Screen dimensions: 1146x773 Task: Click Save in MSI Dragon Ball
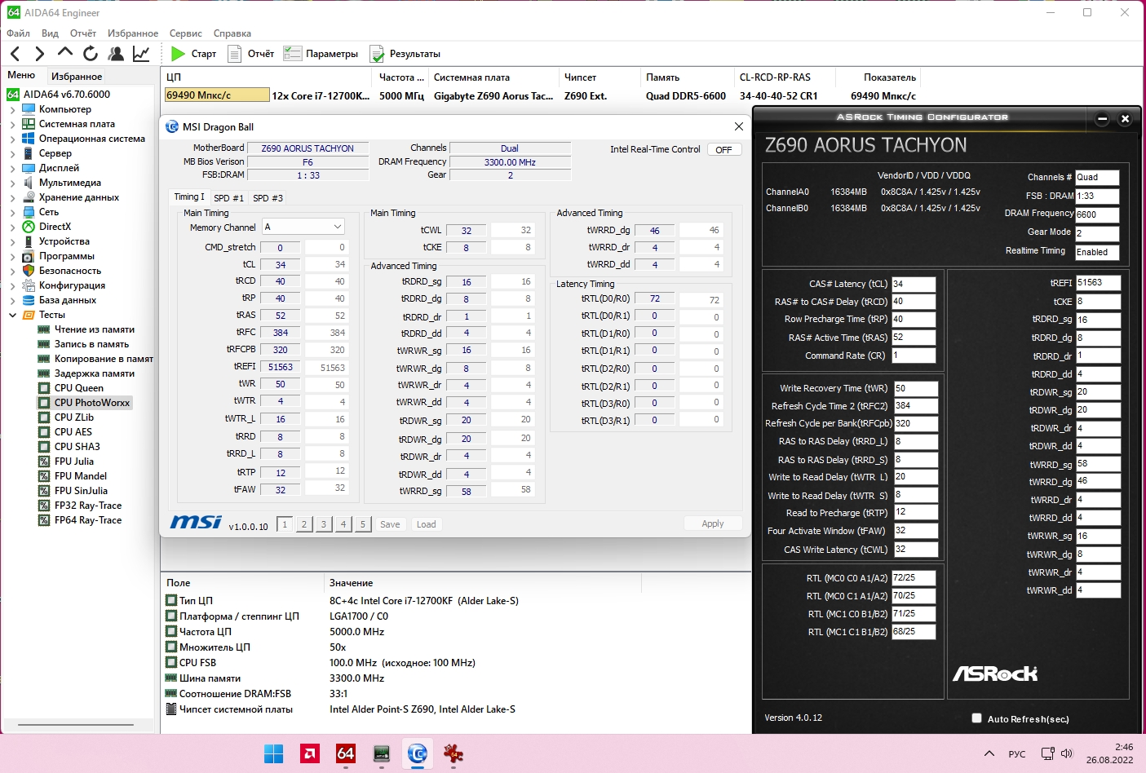pyautogui.click(x=390, y=524)
